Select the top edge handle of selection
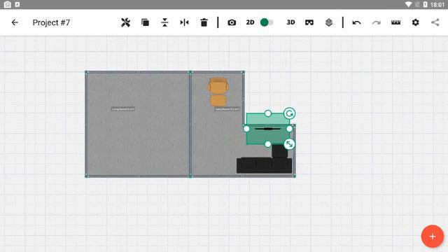This screenshot has height=252, width=448. [267, 113]
